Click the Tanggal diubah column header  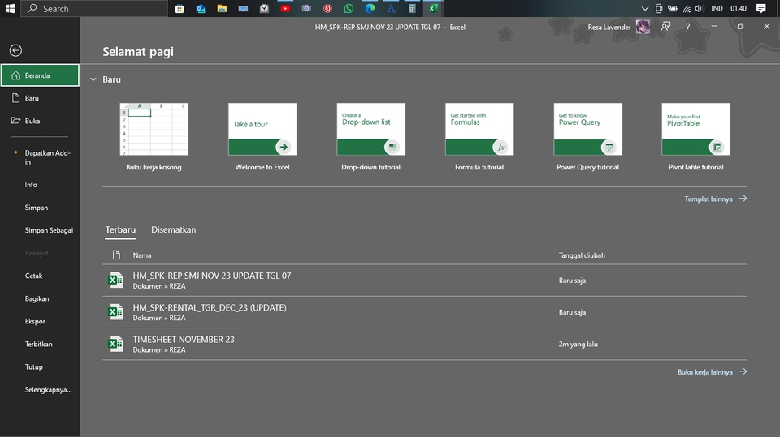(x=582, y=255)
